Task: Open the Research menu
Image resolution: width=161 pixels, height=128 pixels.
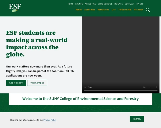Action: coord(138,10)
